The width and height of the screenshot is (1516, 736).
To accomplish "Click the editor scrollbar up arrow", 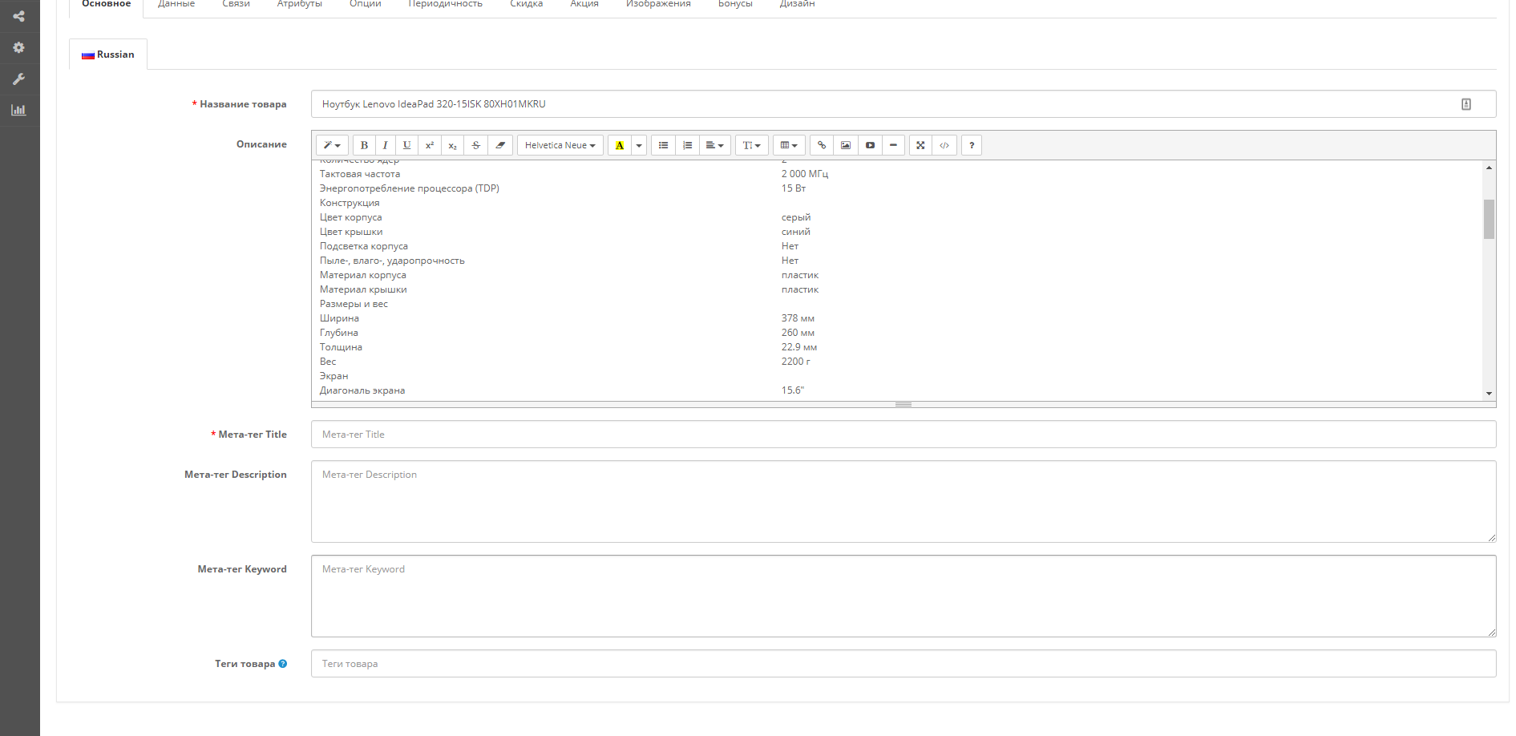I will point(1489,168).
